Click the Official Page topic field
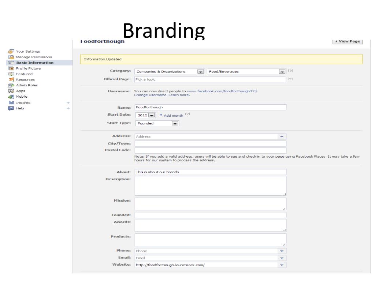375x281 pixels. (210, 79)
